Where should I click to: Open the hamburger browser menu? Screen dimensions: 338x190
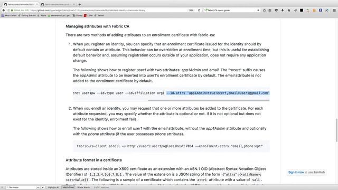334,11
